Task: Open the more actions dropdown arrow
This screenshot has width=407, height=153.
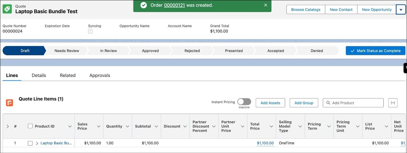Action: [x=401, y=10]
